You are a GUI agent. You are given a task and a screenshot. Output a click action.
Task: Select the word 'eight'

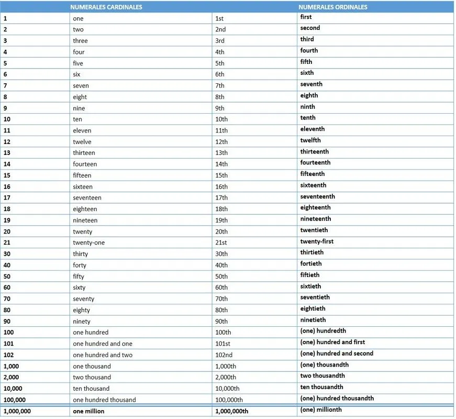pos(80,97)
